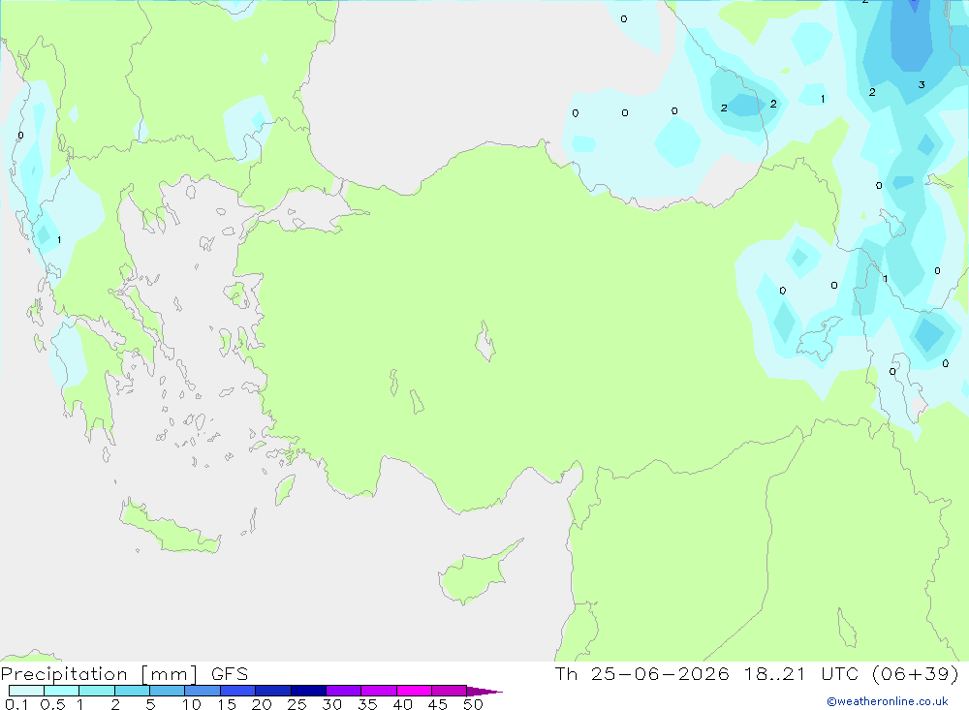
Task: Open the weatheronline.co.uk copyright link
Action: click(888, 701)
